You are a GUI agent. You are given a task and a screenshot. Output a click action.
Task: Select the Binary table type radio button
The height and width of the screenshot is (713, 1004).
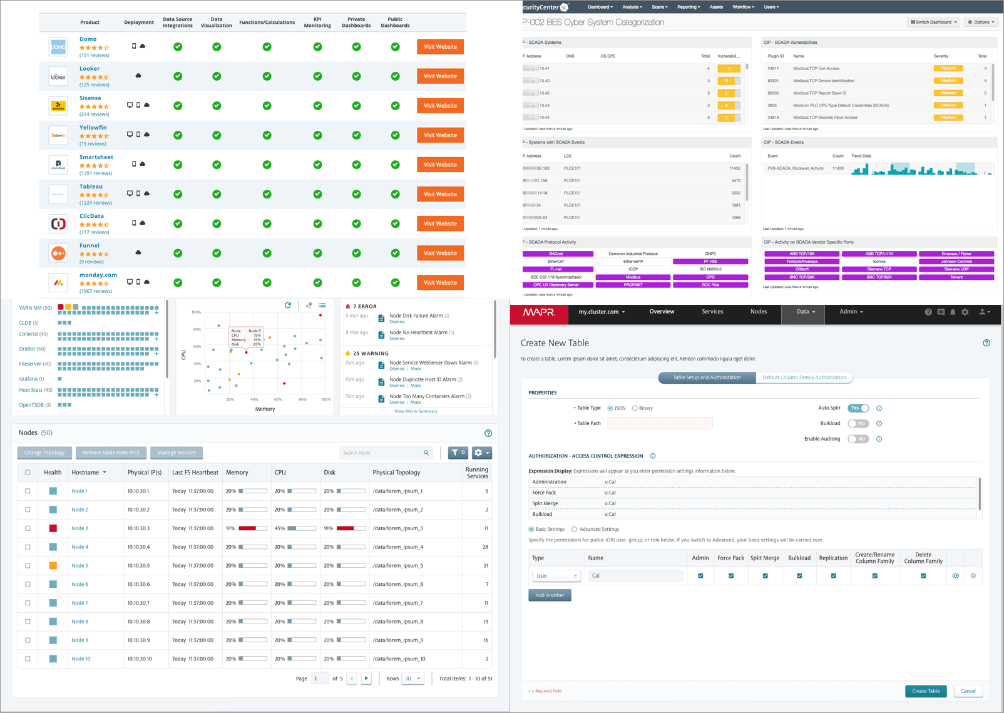point(635,408)
